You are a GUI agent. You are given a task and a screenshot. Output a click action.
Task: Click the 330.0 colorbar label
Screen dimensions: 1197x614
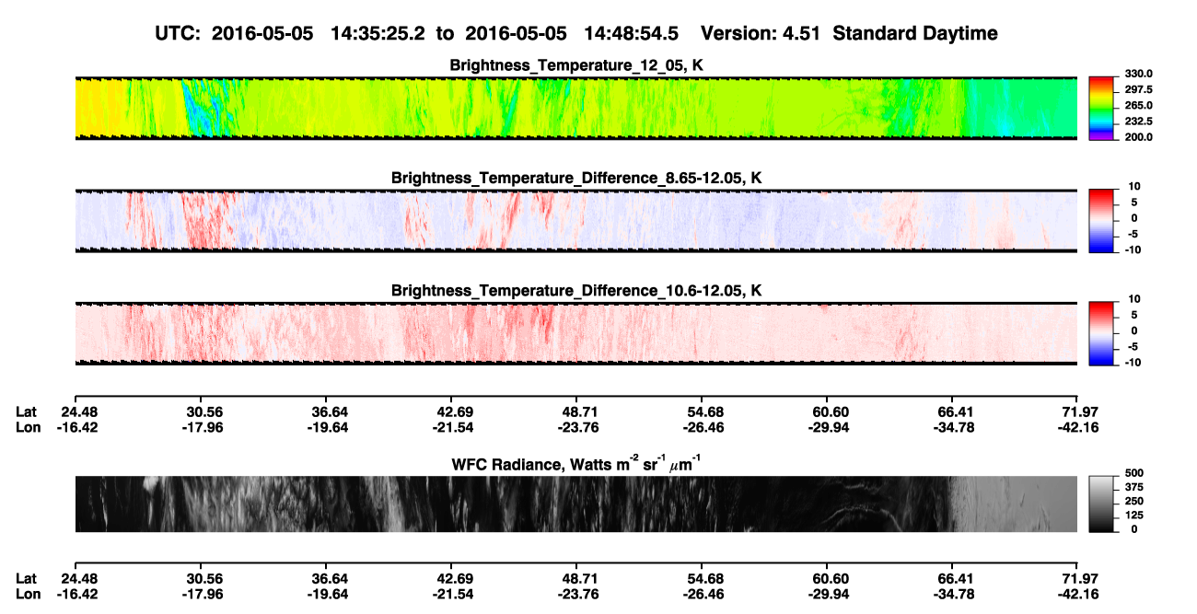pos(1138,74)
